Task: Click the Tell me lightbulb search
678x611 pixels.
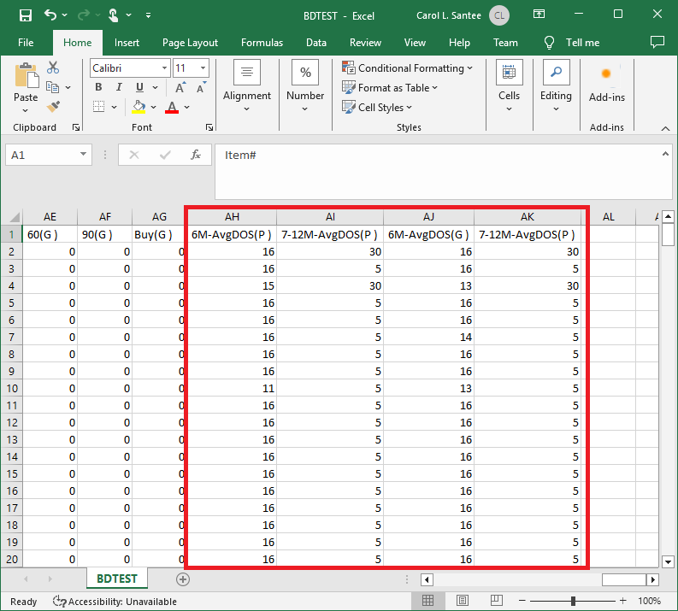Action: 572,43
